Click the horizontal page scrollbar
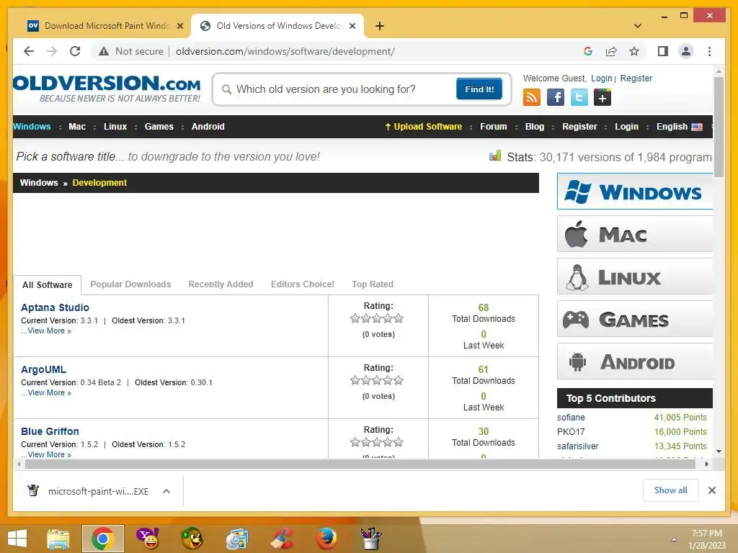 360,464
